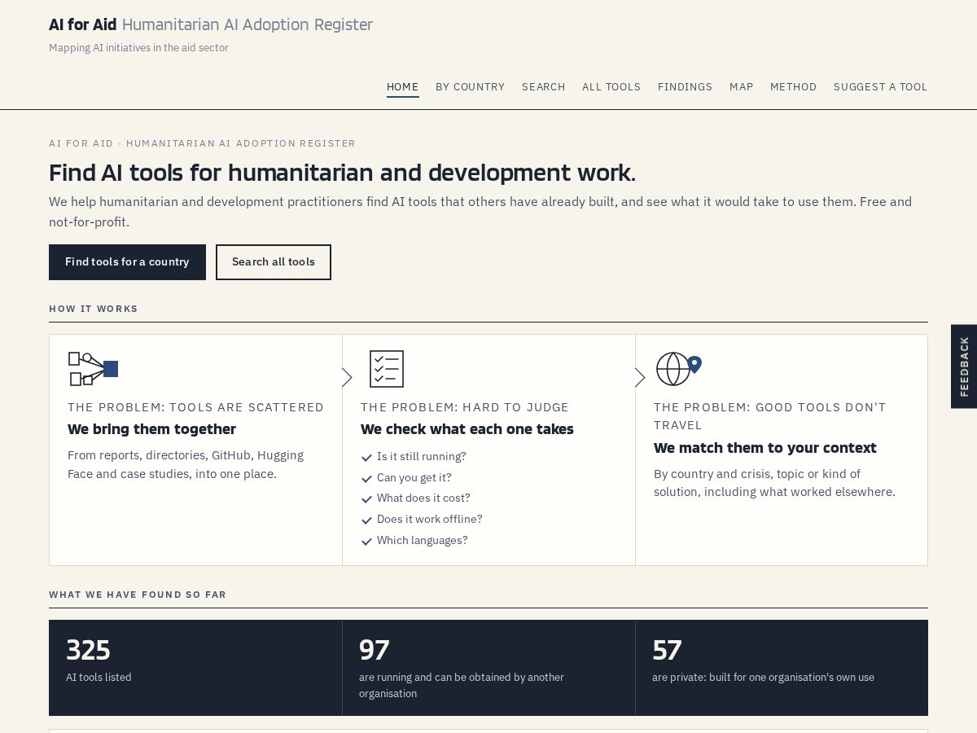The width and height of the screenshot is (977, 733).
Task: Click the scattered tools diagram icon
Action: [x=93, y=369]
